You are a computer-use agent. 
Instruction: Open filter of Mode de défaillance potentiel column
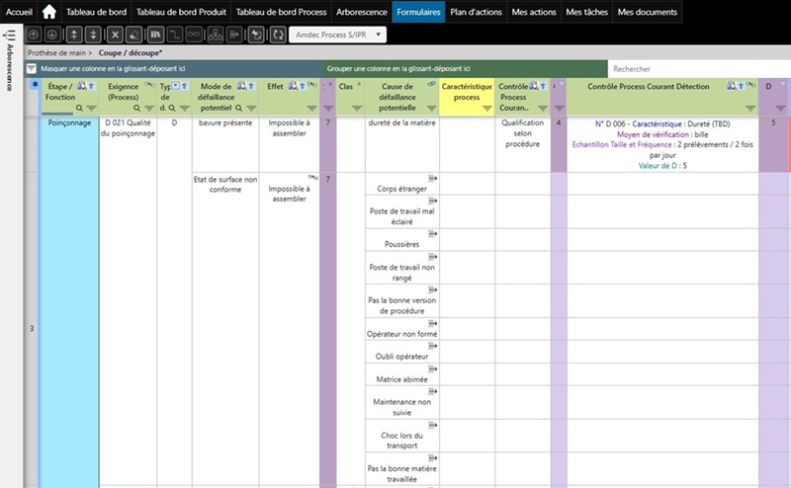click(251, 108)
